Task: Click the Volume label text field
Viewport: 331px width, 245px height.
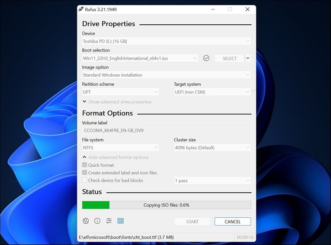Action: pos(166,131)
